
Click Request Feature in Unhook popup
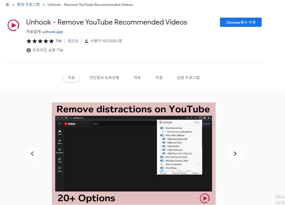coord(179,173)
